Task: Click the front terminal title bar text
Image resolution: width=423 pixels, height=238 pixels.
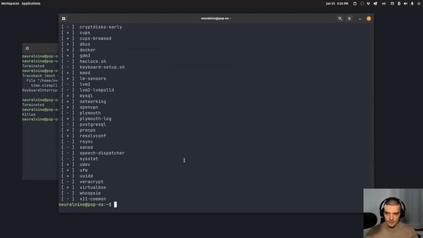Action: point(216,19)
